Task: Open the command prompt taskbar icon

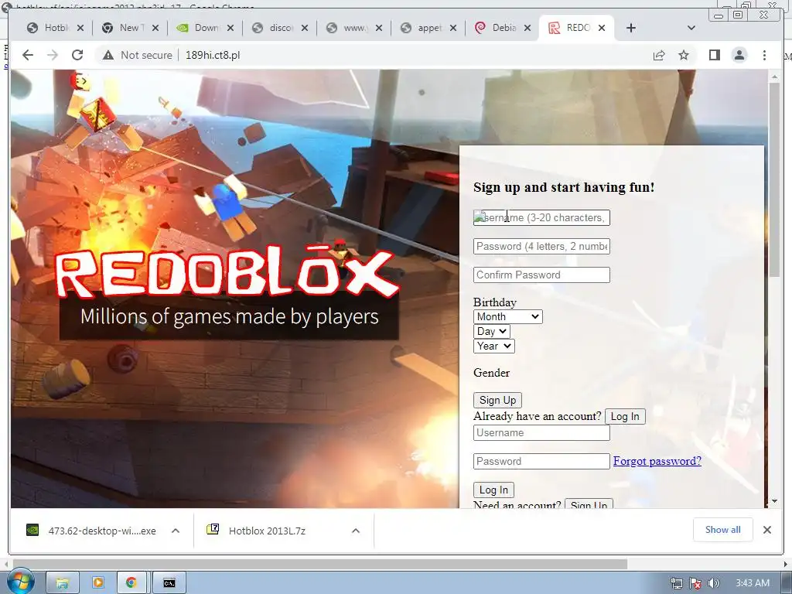Action: (x=169, y=583)
